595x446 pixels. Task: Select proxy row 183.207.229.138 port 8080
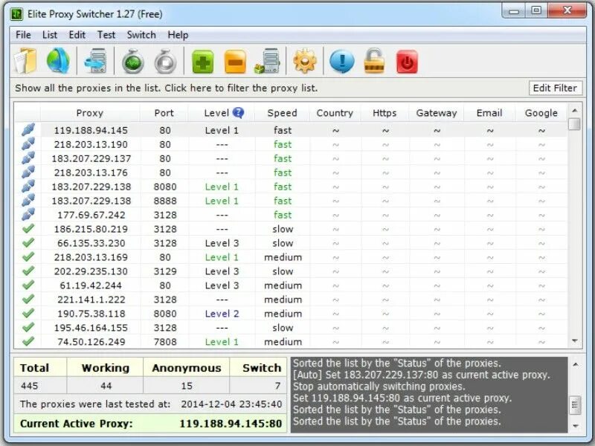tap(291, 187)
